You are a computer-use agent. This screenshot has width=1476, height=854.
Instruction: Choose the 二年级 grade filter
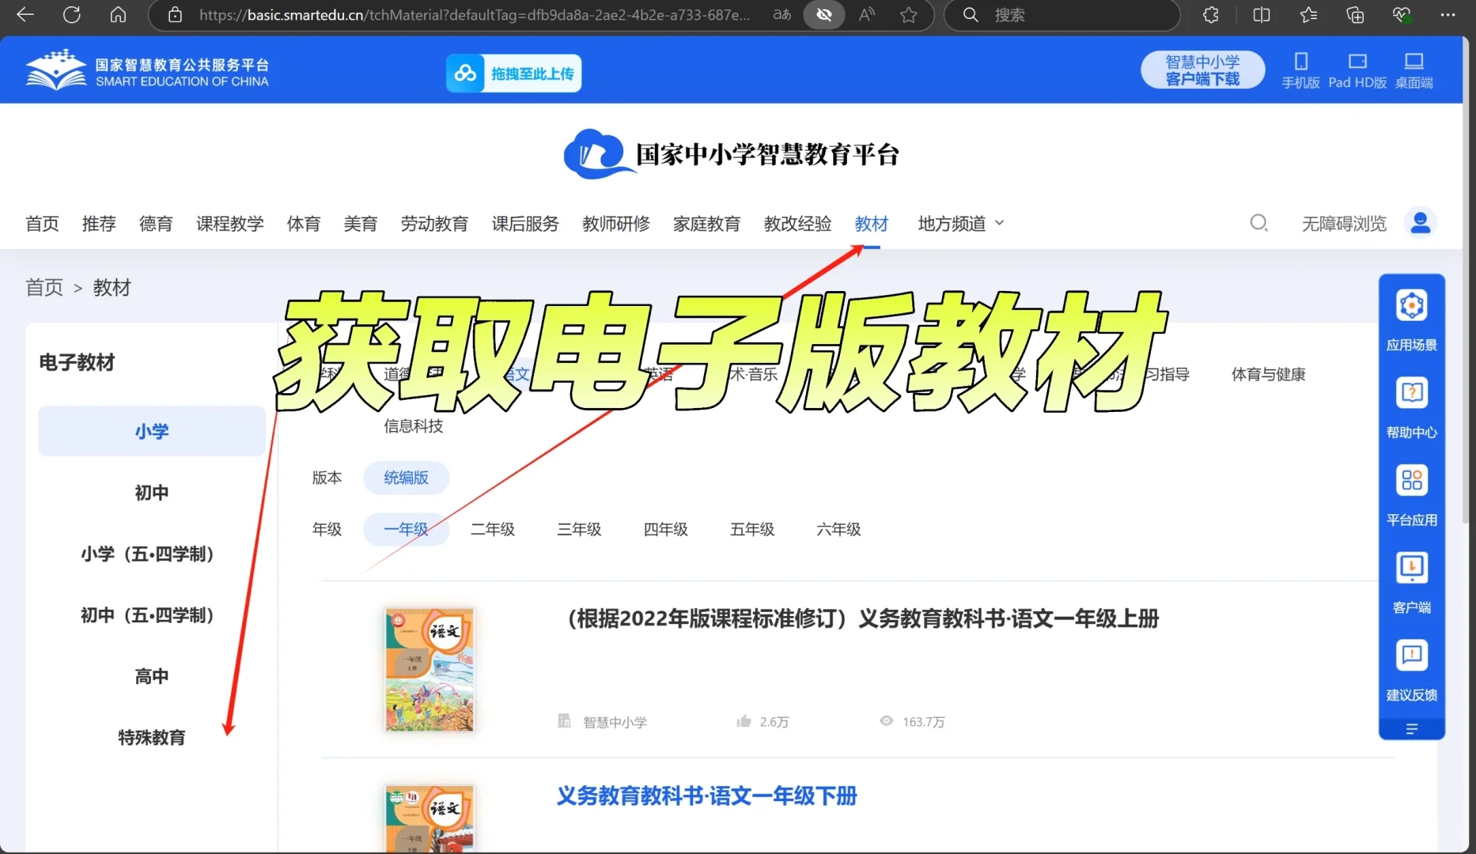[493, 529]
